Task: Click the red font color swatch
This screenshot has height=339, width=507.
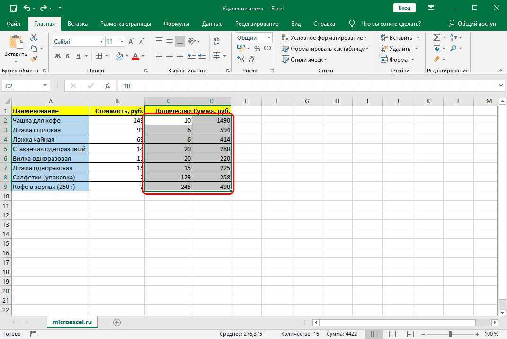Action: 135,56
